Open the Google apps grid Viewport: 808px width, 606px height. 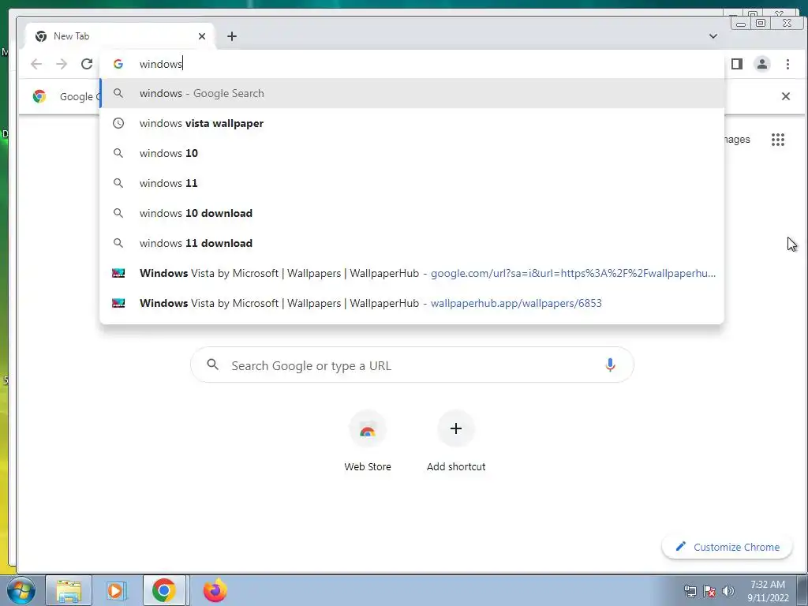pyautogui.click(x=777, y=140)
